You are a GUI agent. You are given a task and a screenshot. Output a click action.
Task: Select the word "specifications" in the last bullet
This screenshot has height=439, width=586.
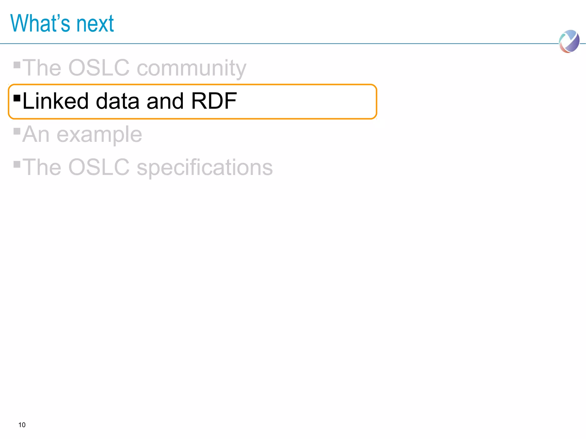click(x=205, y=168)
